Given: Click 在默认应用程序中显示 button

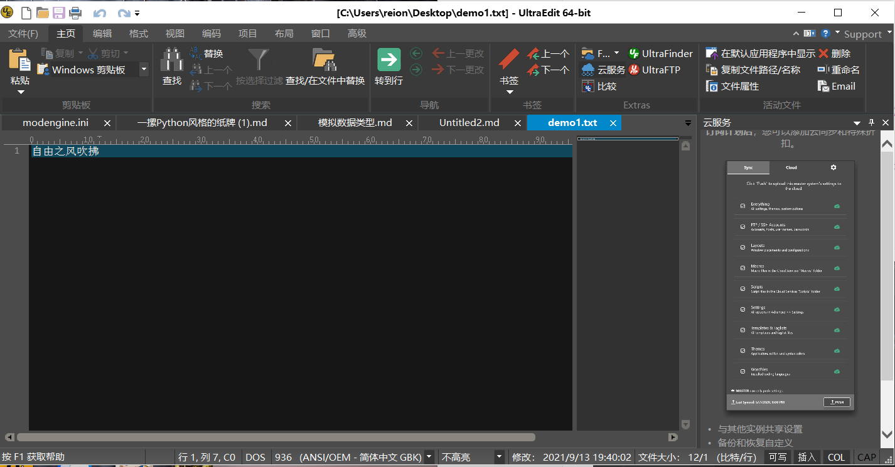Looking at the screenshot, I should point(760,53).
